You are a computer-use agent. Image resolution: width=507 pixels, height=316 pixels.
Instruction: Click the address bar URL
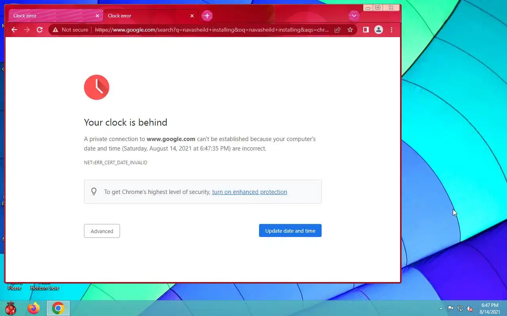click(x=212, y=30)
